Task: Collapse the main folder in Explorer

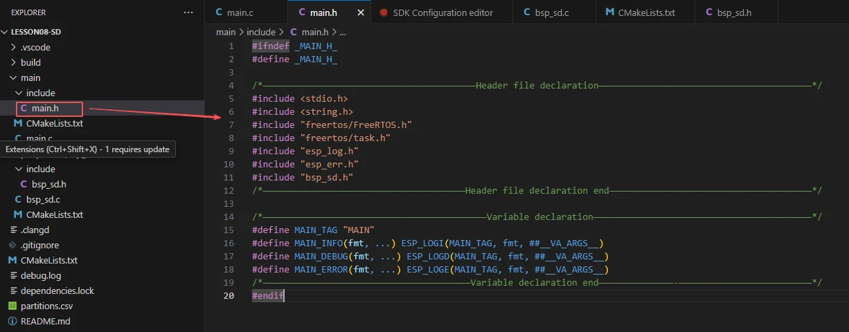Action: coord(30,77)
